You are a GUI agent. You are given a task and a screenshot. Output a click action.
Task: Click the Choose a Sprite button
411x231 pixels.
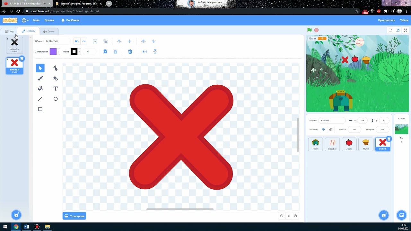384,215
